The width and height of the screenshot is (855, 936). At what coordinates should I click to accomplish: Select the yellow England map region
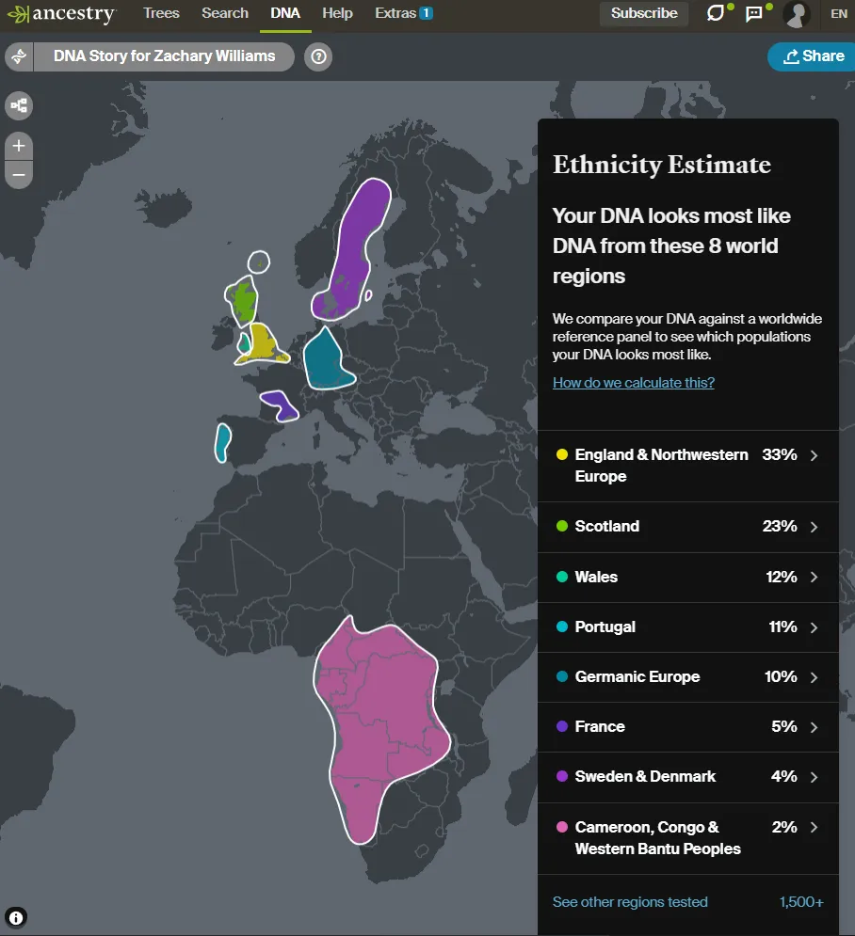pyautogui.click(x=262, y=344)
